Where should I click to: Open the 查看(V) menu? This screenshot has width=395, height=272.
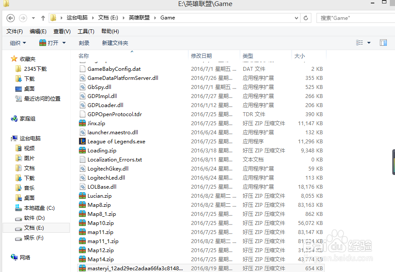click(62, 31)
